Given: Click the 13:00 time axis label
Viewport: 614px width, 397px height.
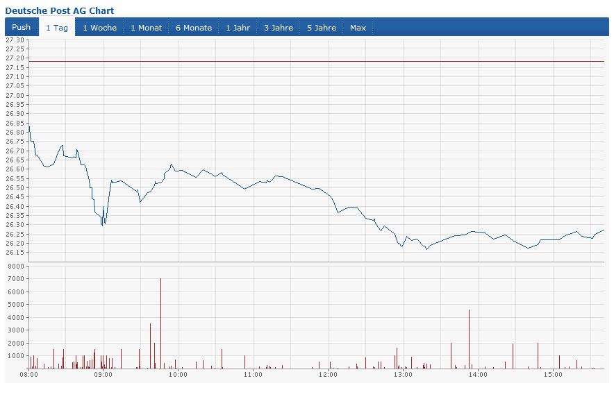Looking at the screenshot, I should (403, 375).
